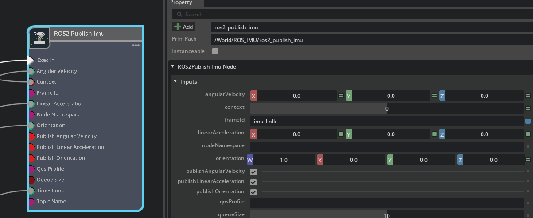Image resolution: width=533 pixels, height=218 pixels.
Task: Click the queueSize value slider
Action: [387, 215]
